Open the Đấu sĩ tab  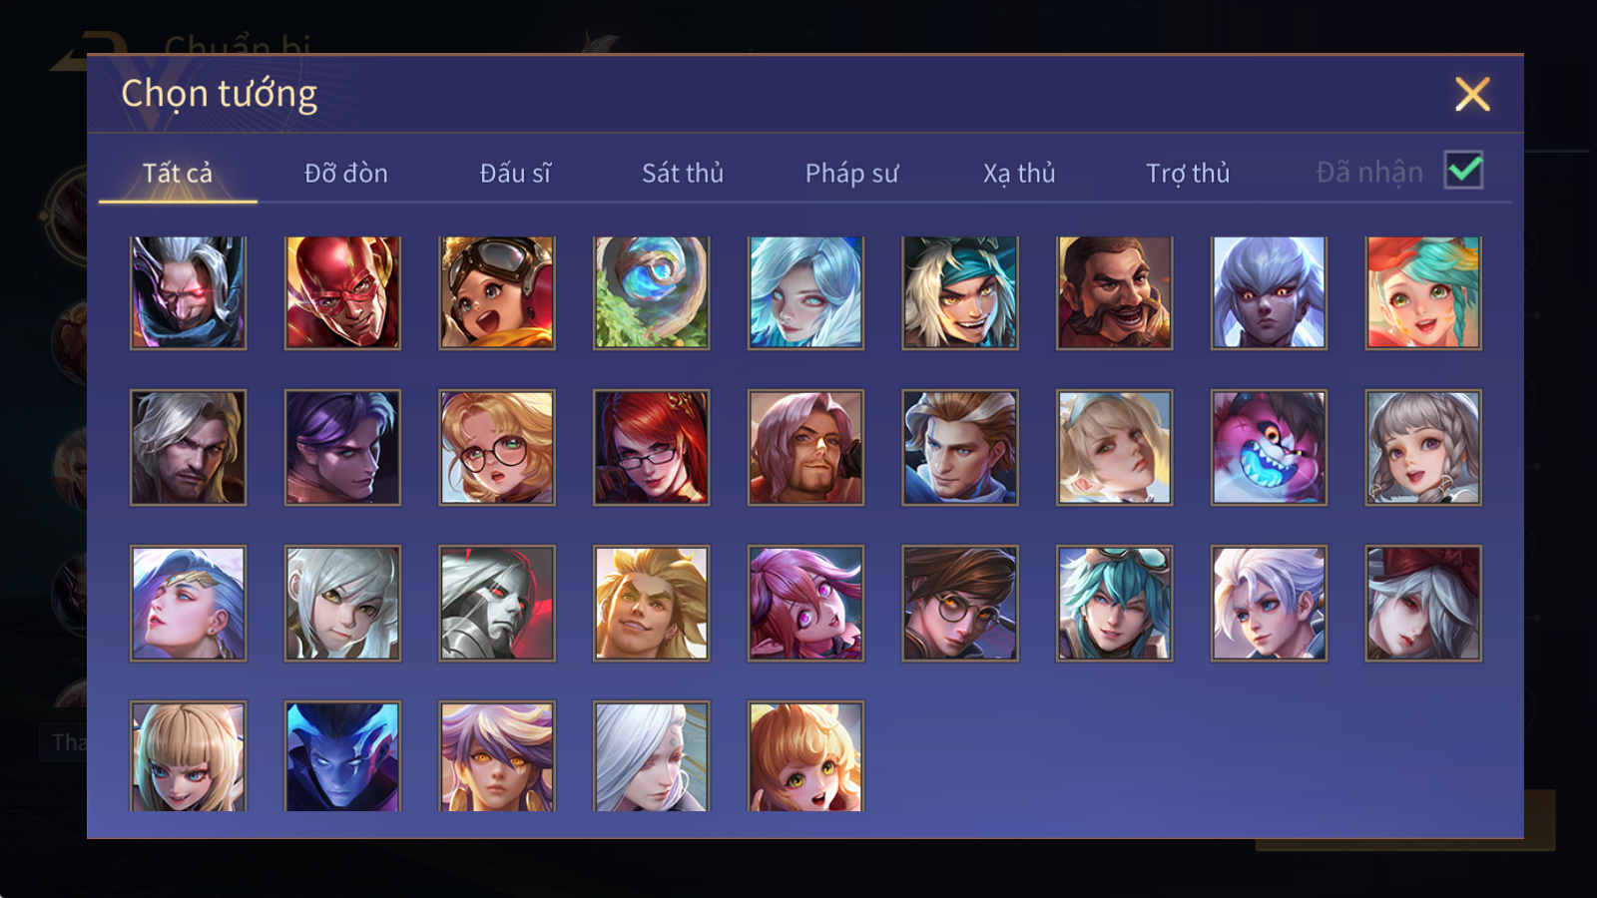[x=515, y=173]
